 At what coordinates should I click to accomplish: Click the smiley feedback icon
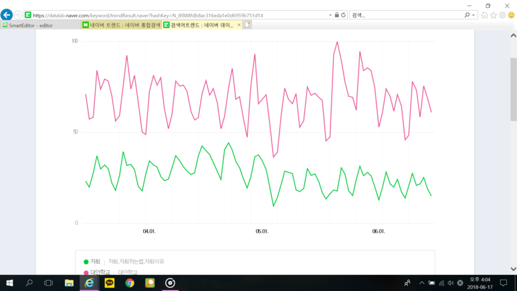(x=511, y=15)
